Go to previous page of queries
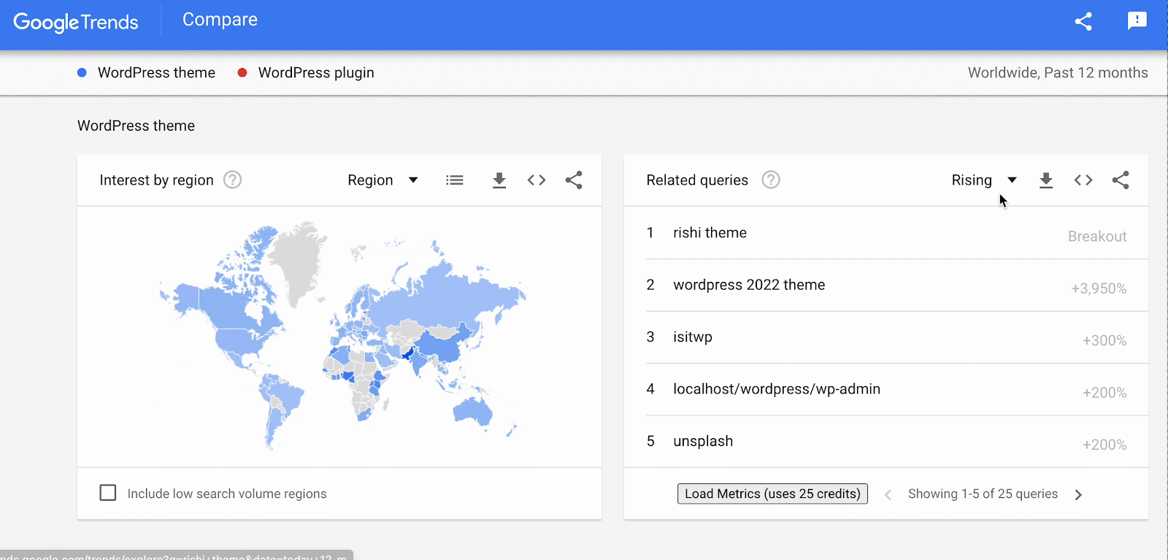 [x=888, y=495]
